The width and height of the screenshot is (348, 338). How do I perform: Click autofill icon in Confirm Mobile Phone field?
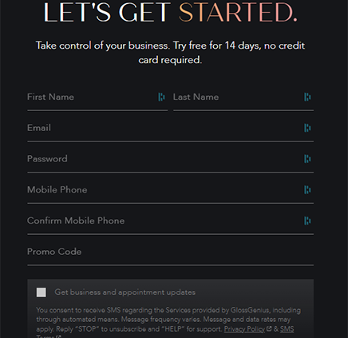[307, 221]
